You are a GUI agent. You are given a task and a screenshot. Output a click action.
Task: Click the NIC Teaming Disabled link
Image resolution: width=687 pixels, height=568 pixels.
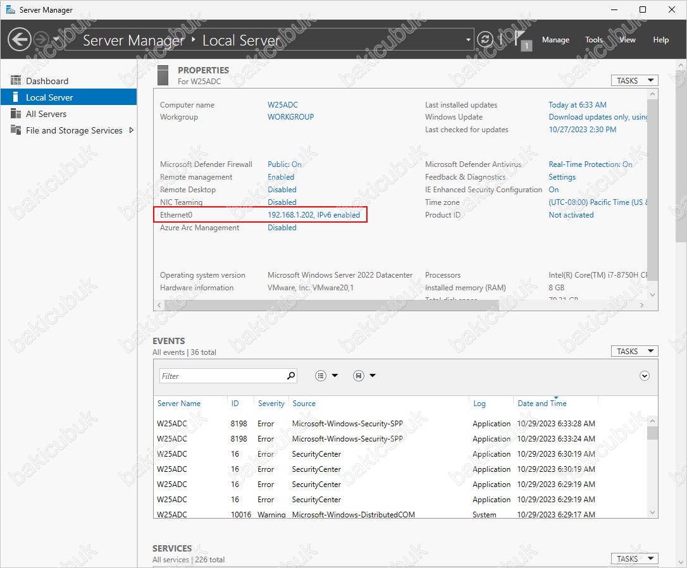282,202
